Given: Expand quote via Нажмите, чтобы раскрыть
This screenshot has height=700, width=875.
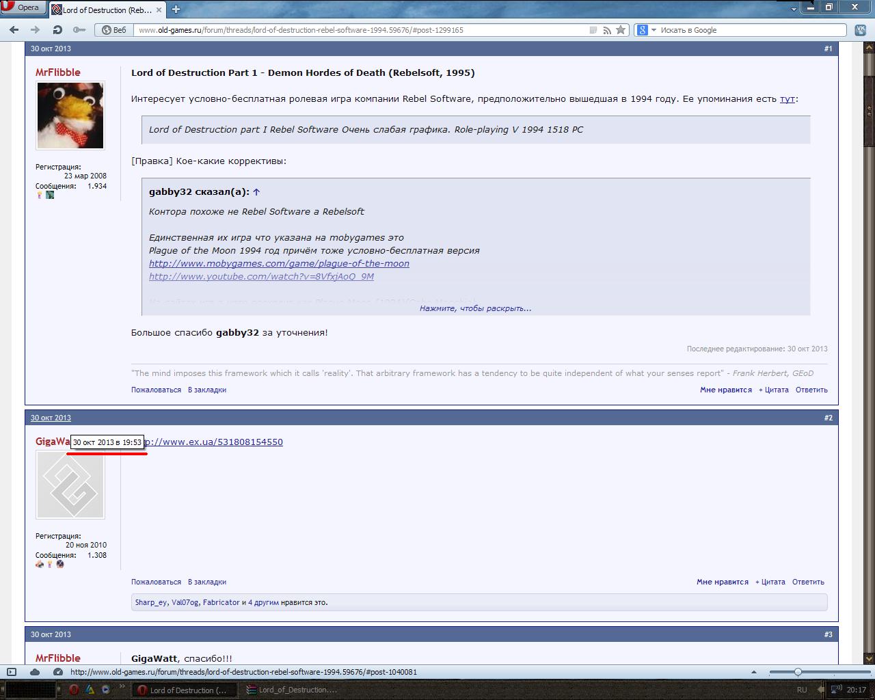Looking at the screenshot, I should click(475, 308).
